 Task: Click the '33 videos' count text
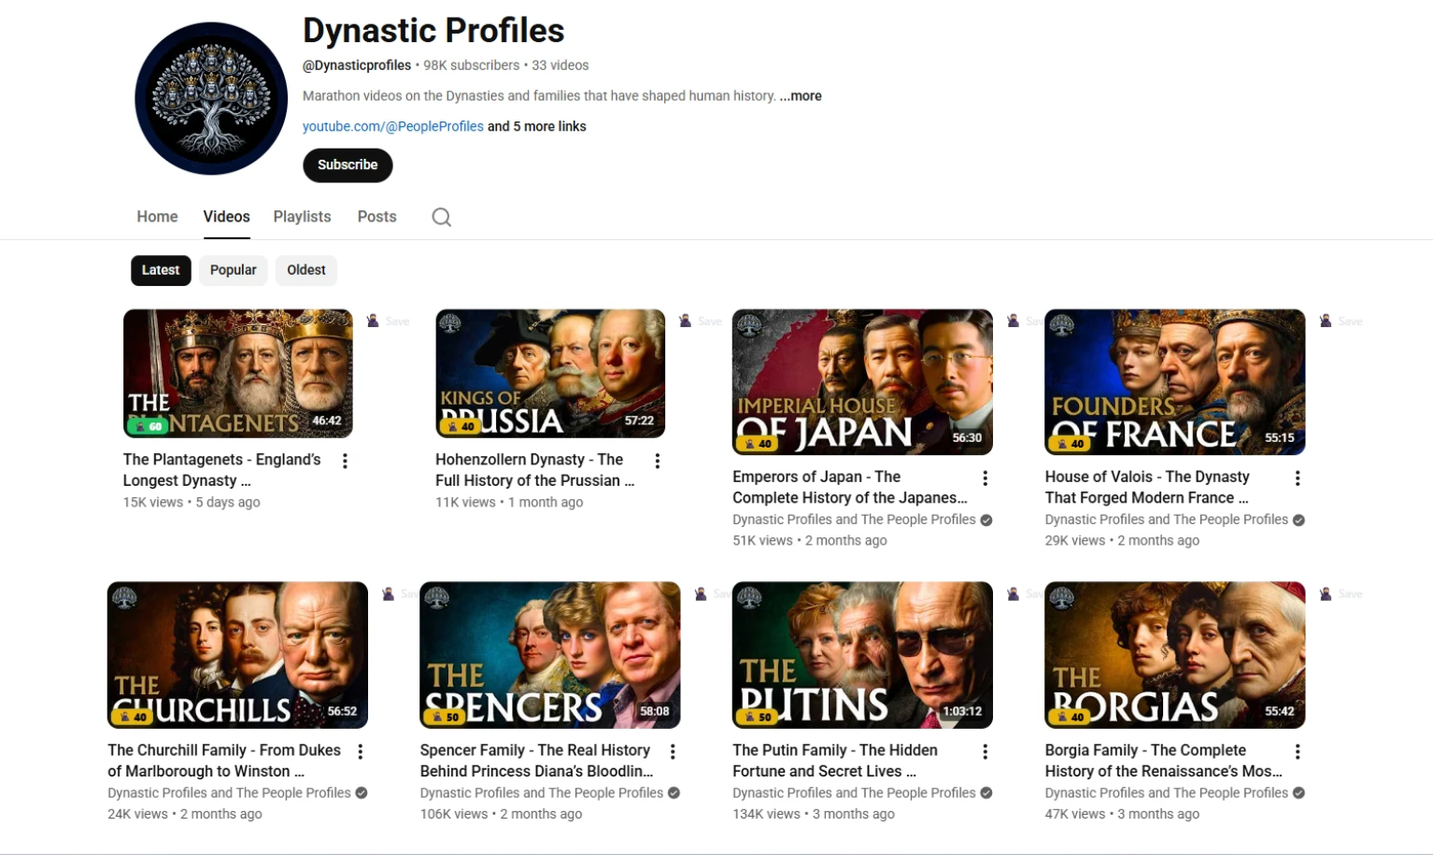(x=560, y=65)
